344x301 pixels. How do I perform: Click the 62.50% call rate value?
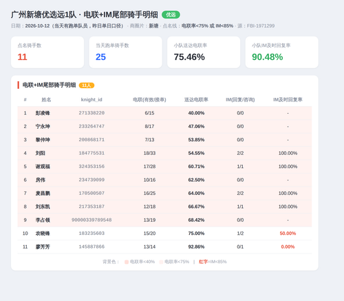point(196,180)
